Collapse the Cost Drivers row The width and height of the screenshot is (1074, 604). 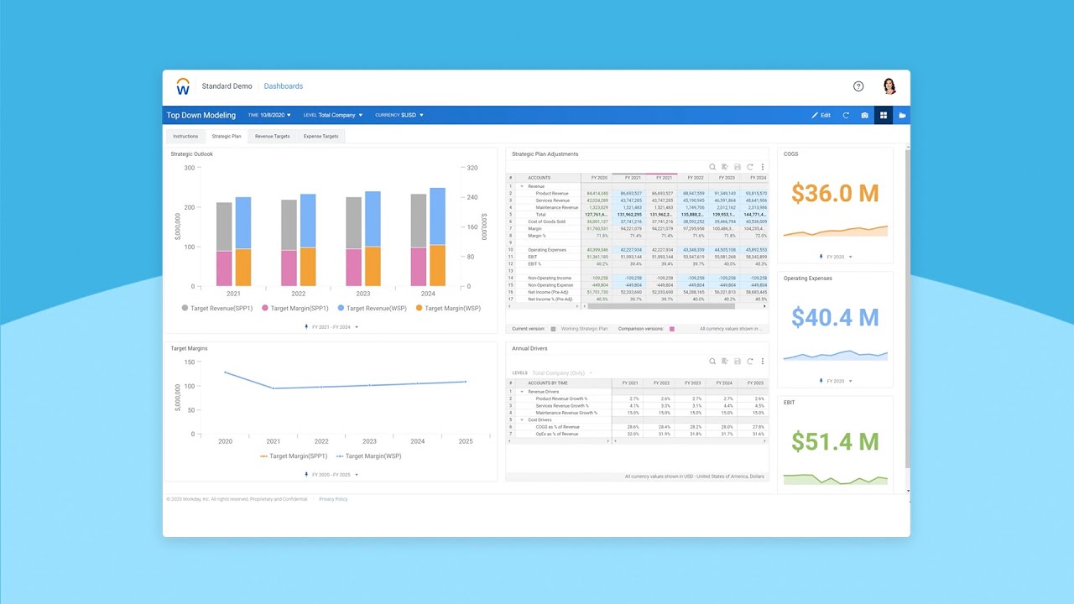(521, 419)
